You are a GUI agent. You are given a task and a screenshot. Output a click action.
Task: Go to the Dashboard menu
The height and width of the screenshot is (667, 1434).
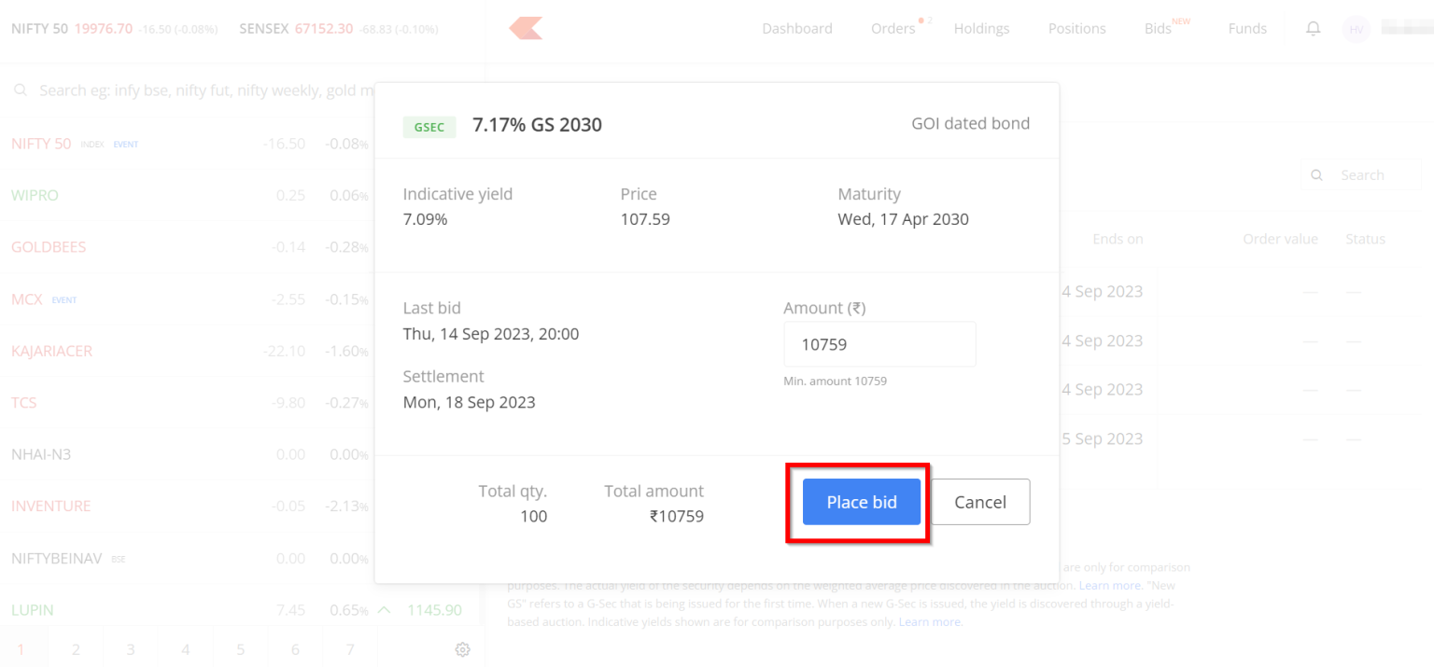pyautogui.click(x=796, y=28)
